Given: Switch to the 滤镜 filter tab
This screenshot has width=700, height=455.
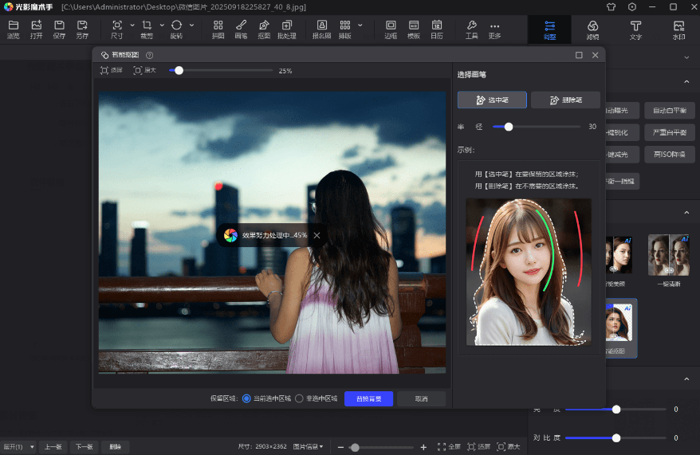Looking at the screenshot, I should click(592, 29).
